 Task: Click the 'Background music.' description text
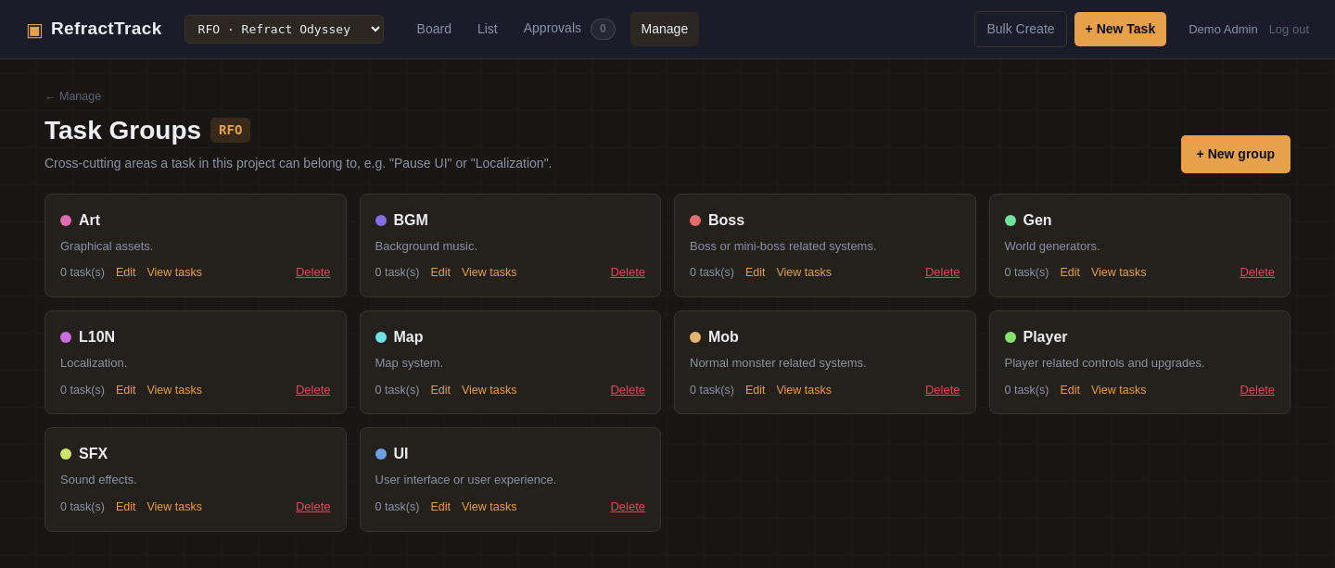(x=426, y=246)
